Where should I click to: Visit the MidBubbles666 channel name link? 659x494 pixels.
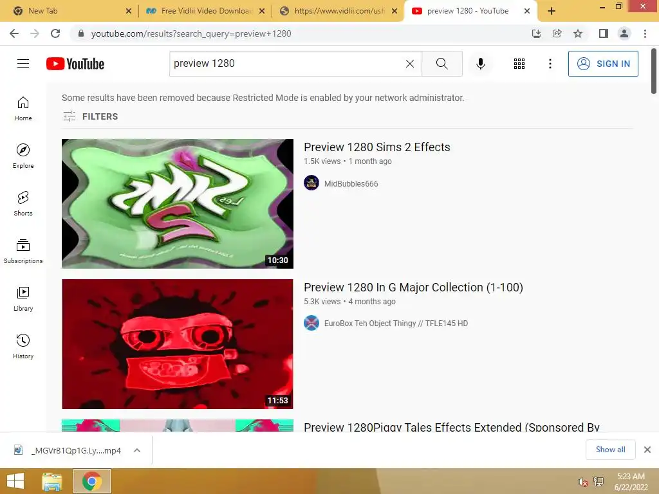pyautogui.click(x=351, y=183)
